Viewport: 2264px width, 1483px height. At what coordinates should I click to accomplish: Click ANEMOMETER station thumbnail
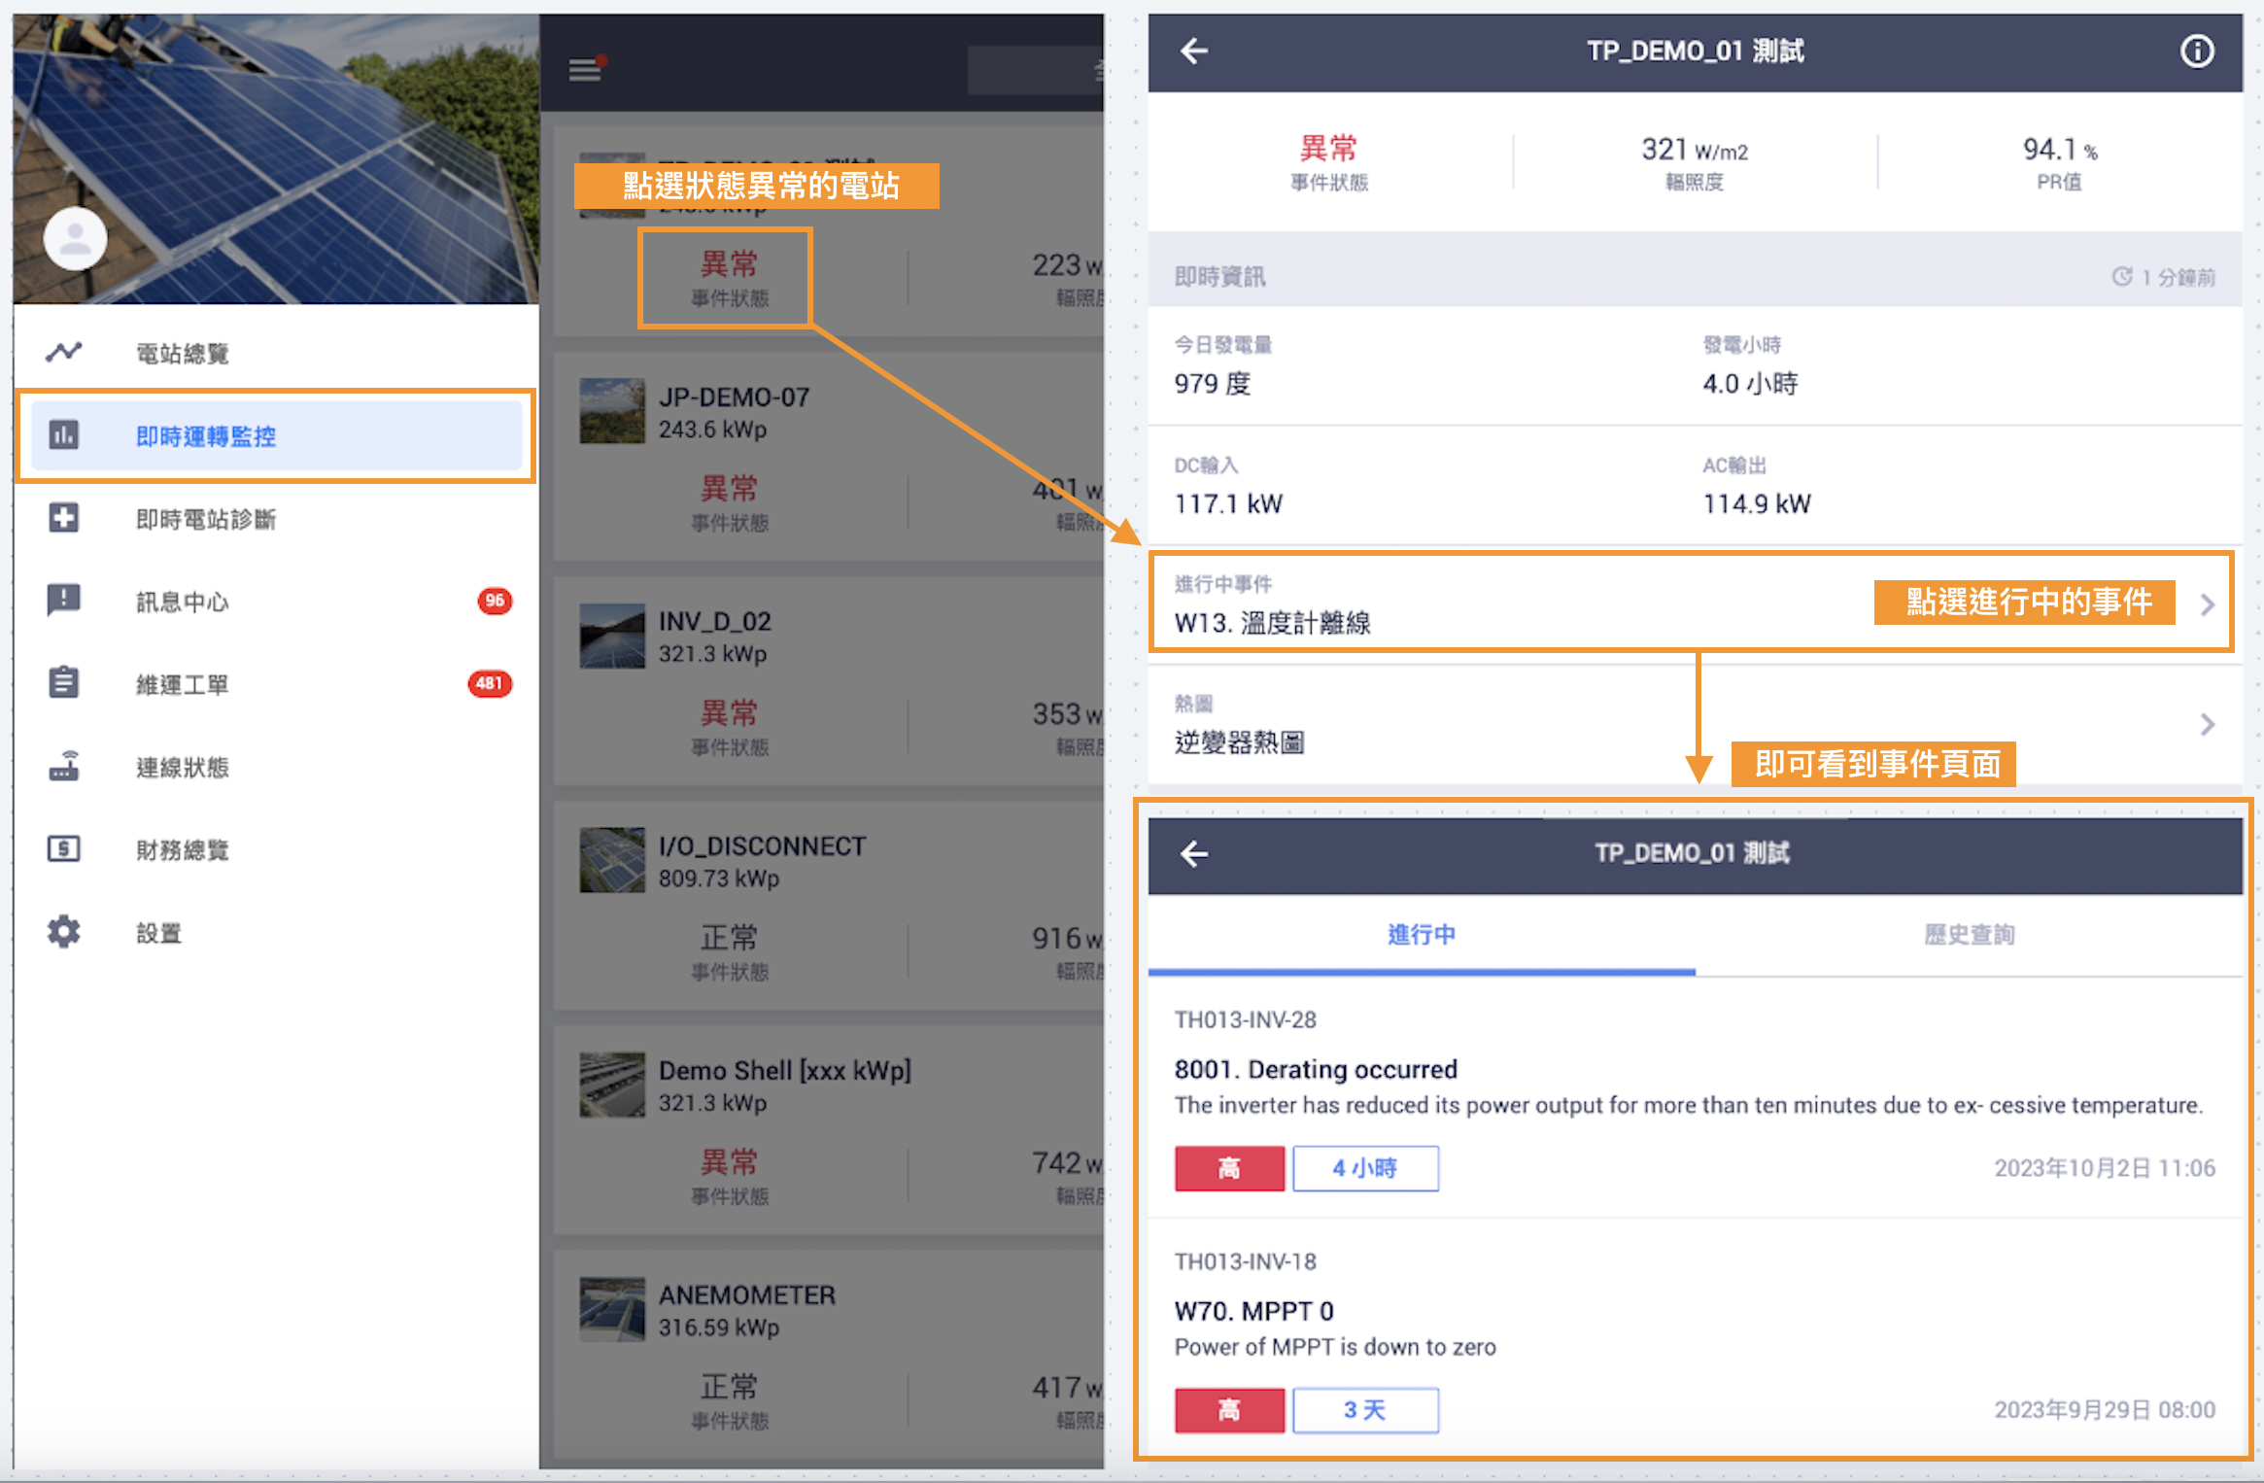(612, 1309)
